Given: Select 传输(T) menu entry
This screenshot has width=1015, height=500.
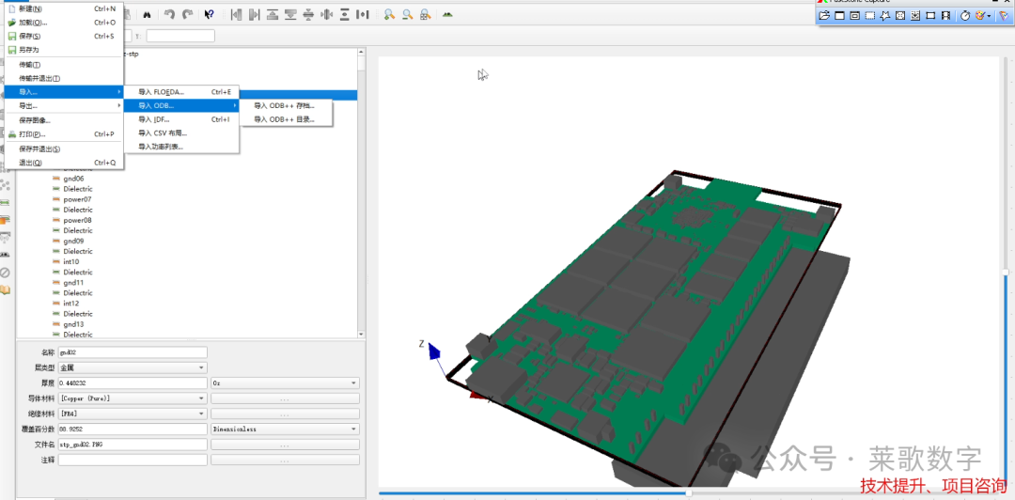Looking at the screenshot, I should tap(64, 65).
